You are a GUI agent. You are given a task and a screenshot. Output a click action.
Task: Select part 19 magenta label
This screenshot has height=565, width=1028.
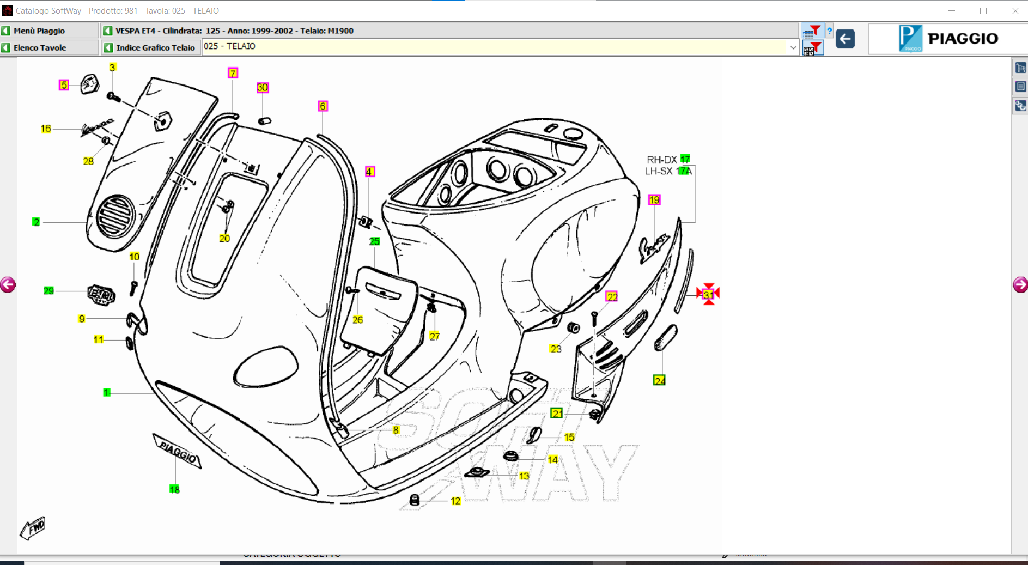click(654, 200)
